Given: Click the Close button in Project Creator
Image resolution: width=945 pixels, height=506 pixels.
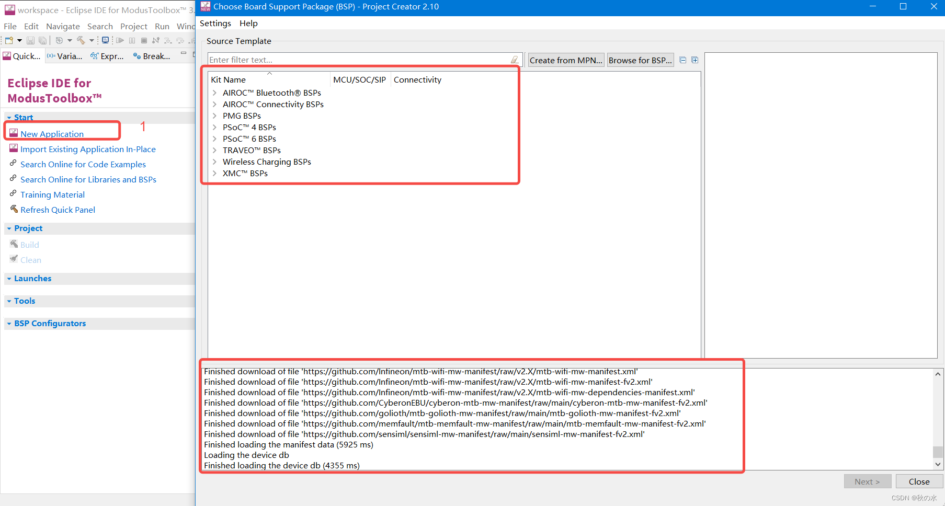Looking at the screenshot, I should (x=919, y=481).
